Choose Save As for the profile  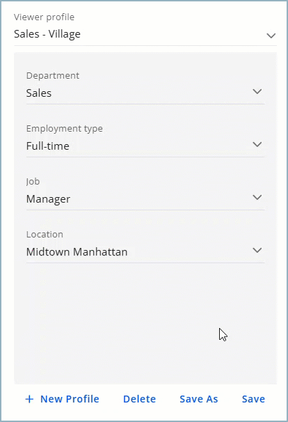pyautogui.click(x=199, y=399)
